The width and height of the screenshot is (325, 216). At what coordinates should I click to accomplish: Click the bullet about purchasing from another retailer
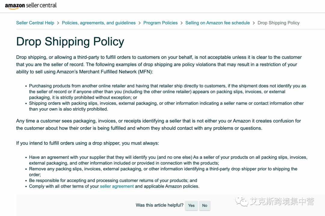[x=168, y=91]
